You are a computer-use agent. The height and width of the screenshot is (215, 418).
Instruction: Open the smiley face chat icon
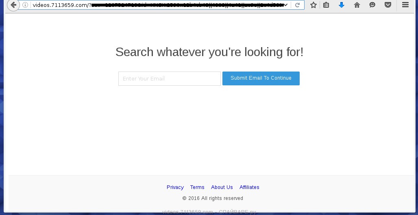coord(372,5)
